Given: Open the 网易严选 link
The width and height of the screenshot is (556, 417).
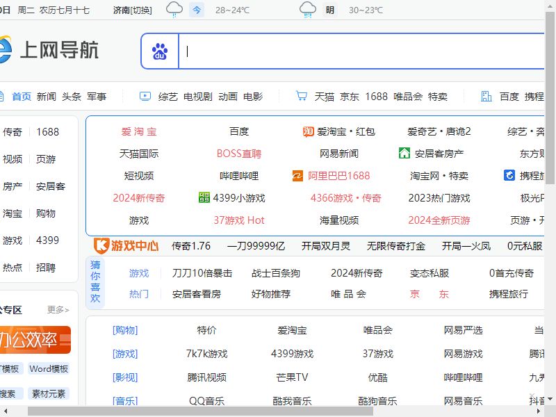Looking at the screenshot, I should pos(463,330).
